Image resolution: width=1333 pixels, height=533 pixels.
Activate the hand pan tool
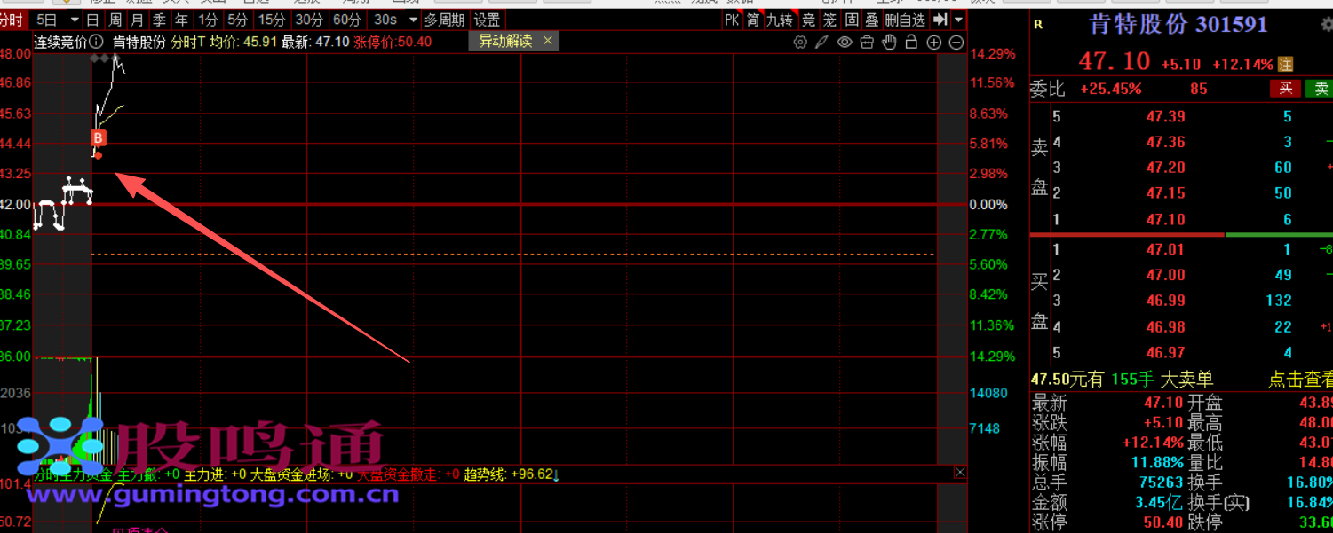(x=889, y=43)
